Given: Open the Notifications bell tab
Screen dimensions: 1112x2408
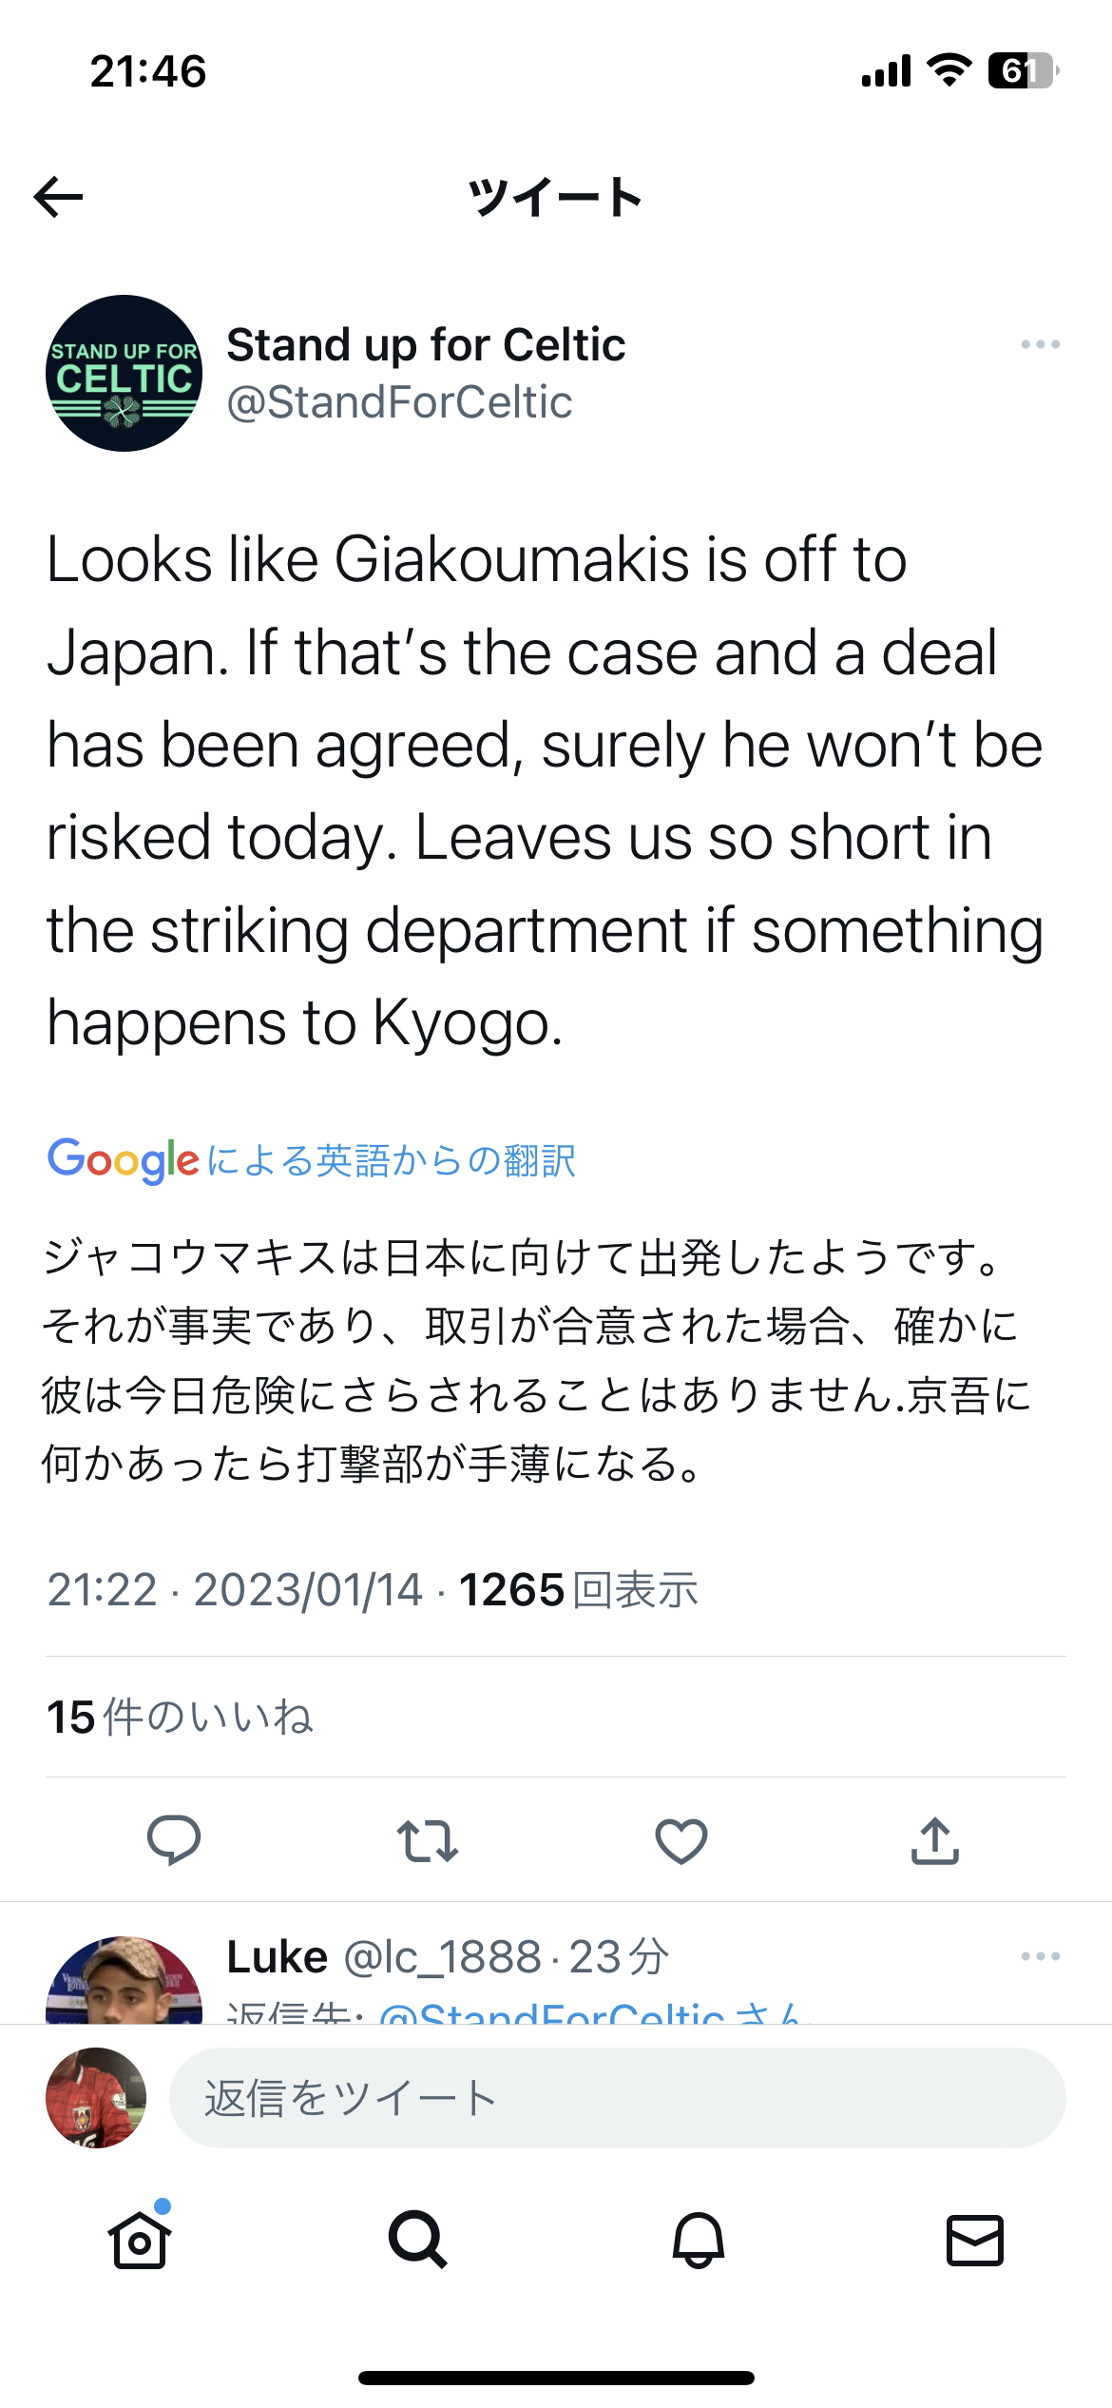Looking at the screenshot, I should click(699, 2240).
